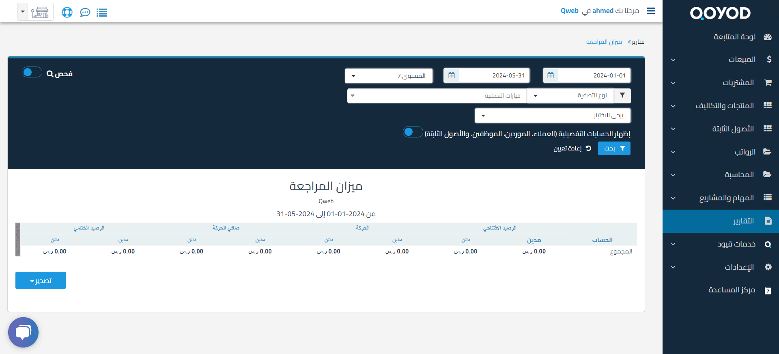Click the help center question icon
779x354 pixels.
click(768, 290)
